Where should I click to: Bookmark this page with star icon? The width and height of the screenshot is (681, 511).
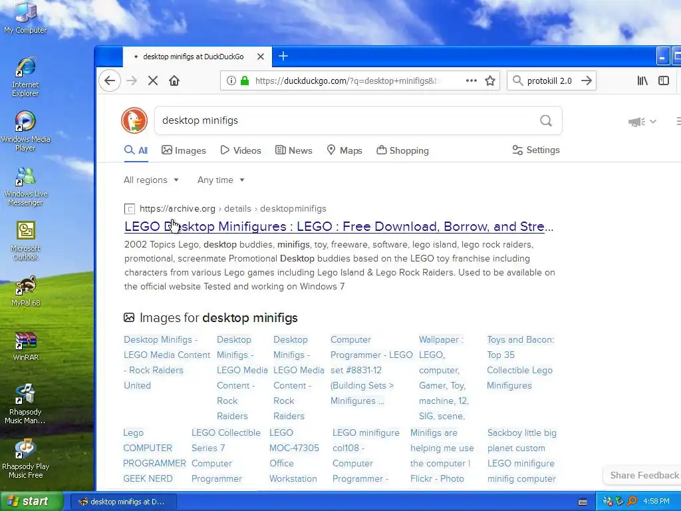(490, 81)
